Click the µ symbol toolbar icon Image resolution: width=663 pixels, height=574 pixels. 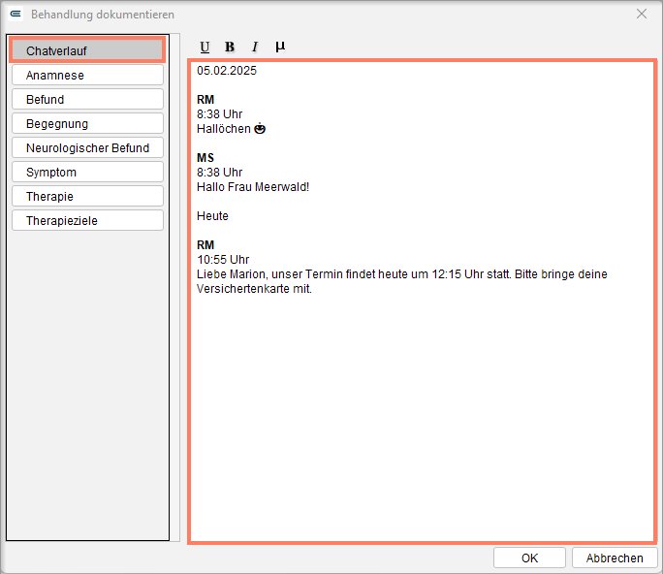click(x=280, y=47)
